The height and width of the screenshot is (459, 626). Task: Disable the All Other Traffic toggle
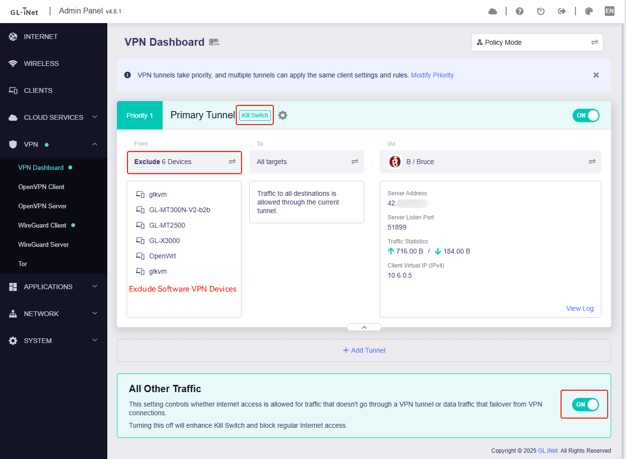point(585,405)
